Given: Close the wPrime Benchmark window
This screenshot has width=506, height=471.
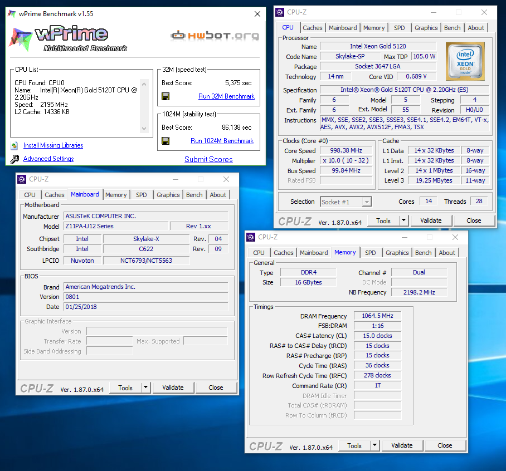Looking at the screenshot, I should 257,14.
